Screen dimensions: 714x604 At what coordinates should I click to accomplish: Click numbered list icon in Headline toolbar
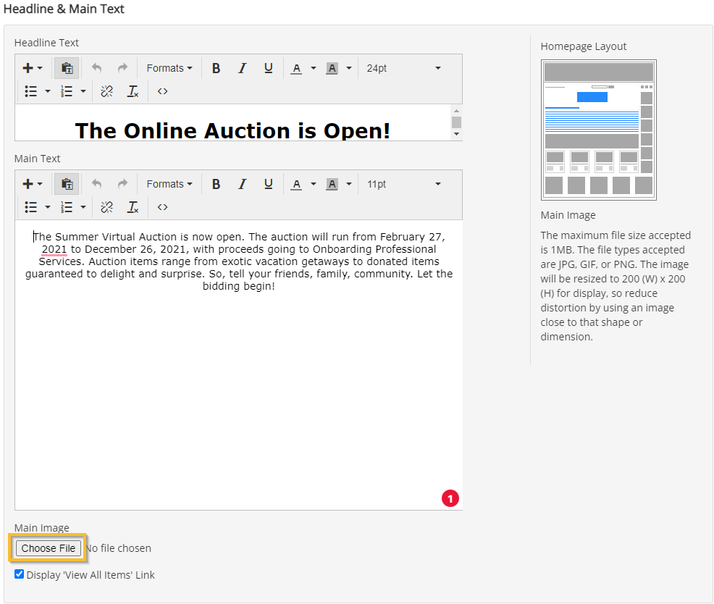pyautogui.click(x=67, y=91)
